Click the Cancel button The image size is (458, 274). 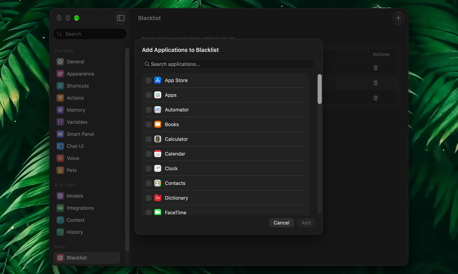281,223
